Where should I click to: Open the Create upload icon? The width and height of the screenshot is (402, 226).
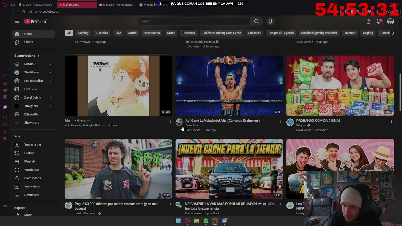pos(368,21)
